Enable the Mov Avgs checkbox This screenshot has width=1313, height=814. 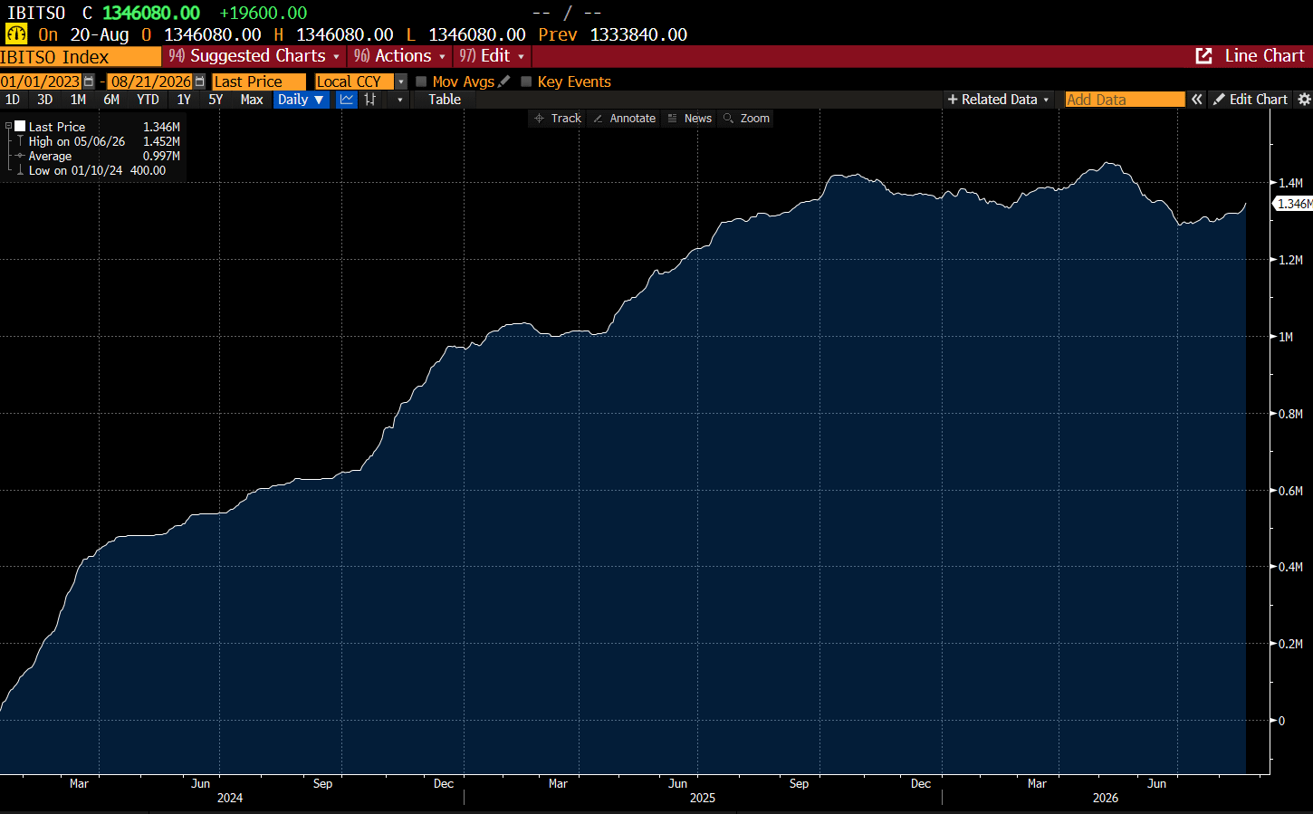pos(421,81)
